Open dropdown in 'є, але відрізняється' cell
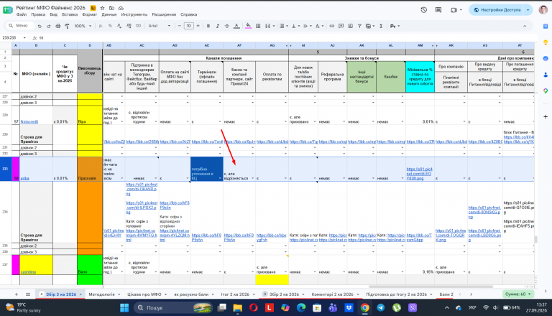Image resolution: width=552 pixels, height=316 pixels. coord(252,178)
